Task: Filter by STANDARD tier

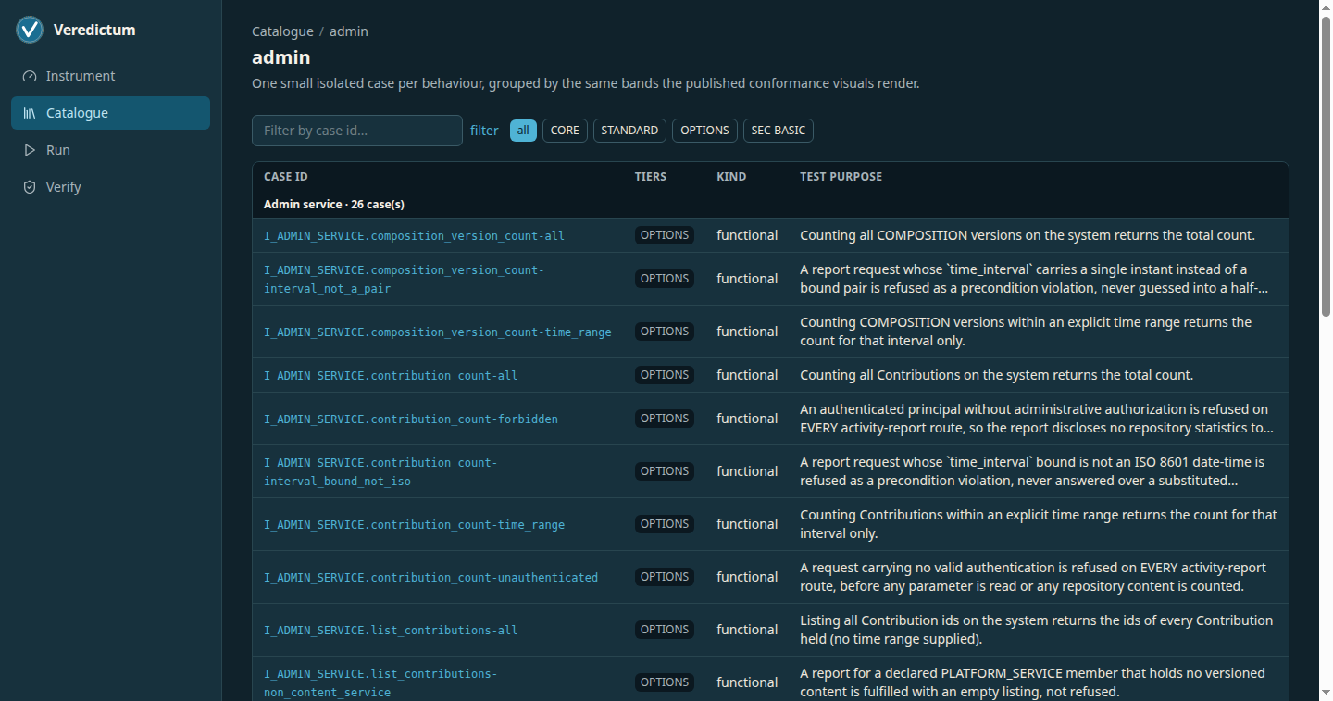Action: pos(629,131)
